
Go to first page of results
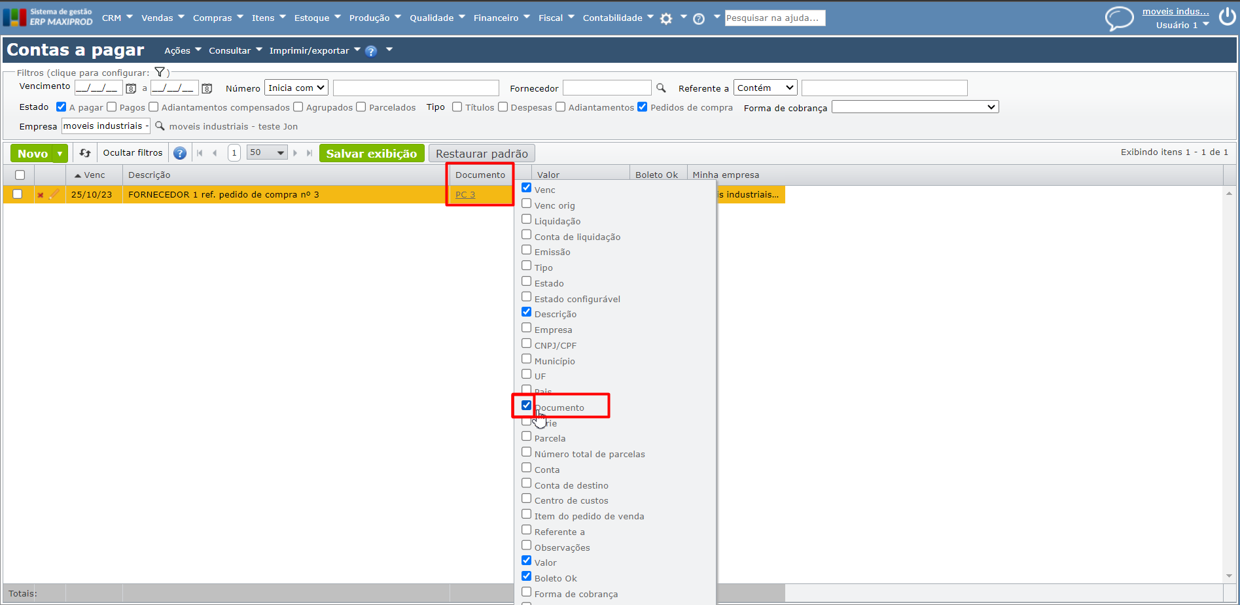pos(200,153)
